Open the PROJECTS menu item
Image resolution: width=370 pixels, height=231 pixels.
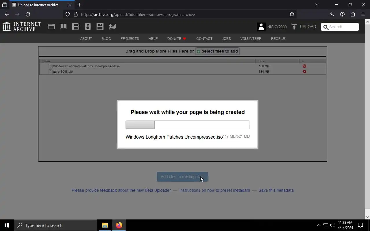click(x=129, y=38)
